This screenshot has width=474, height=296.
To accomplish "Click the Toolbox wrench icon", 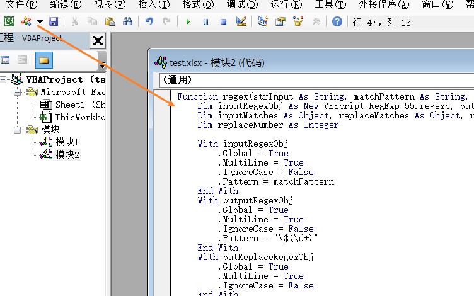I will pyautogui.click(x=316, y=21).
